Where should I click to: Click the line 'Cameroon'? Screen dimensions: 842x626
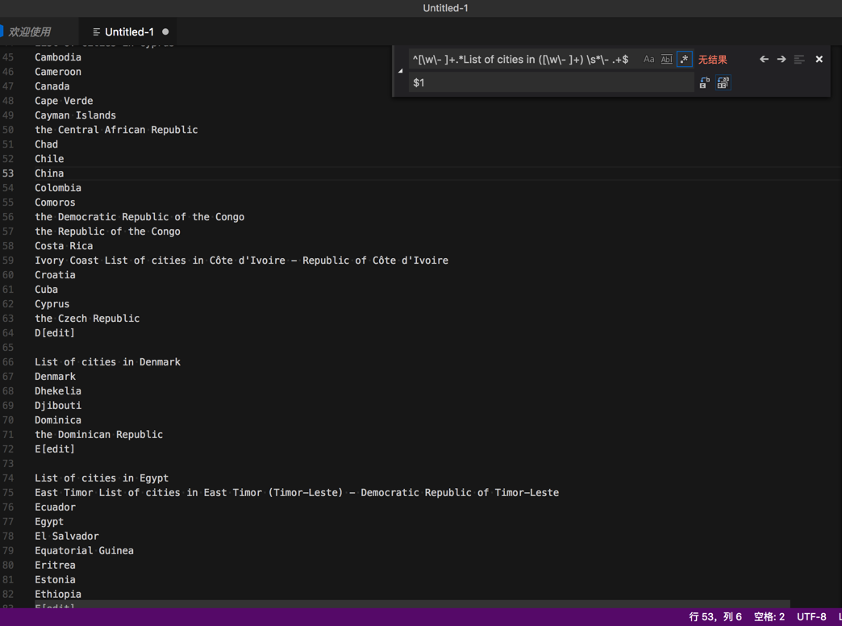pos(58,72)
